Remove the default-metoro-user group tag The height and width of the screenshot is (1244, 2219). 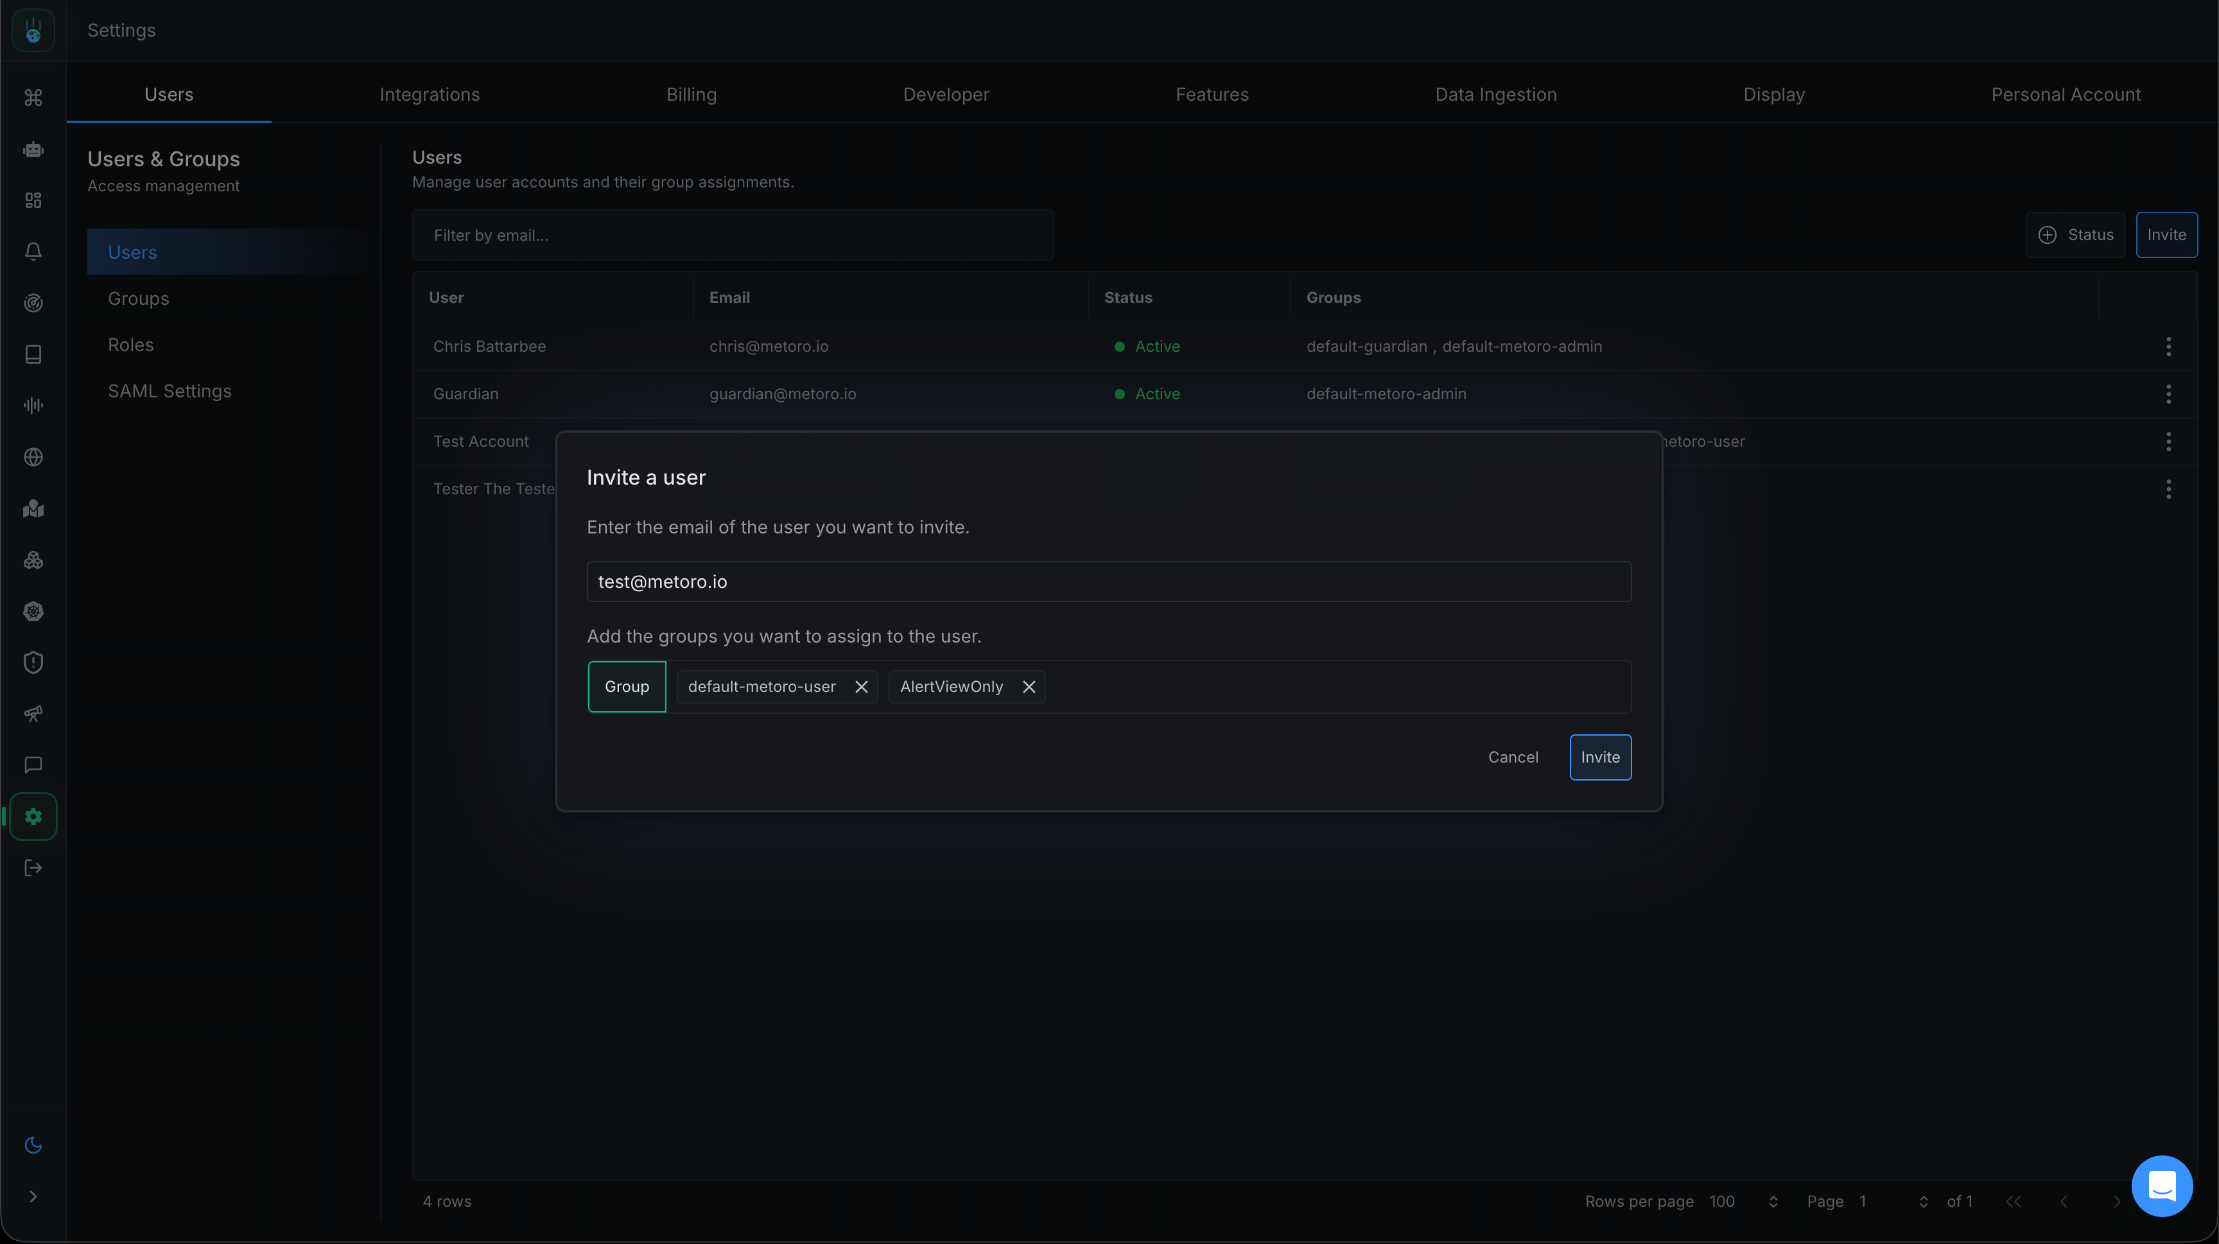860,686
